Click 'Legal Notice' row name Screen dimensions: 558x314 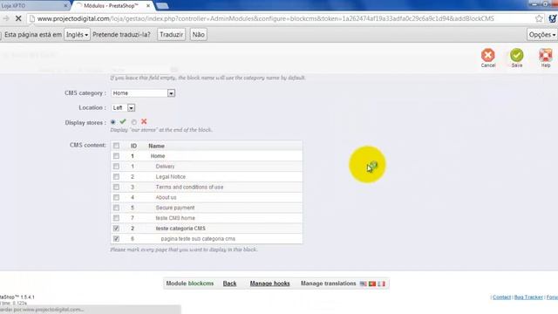click(171, 177)
